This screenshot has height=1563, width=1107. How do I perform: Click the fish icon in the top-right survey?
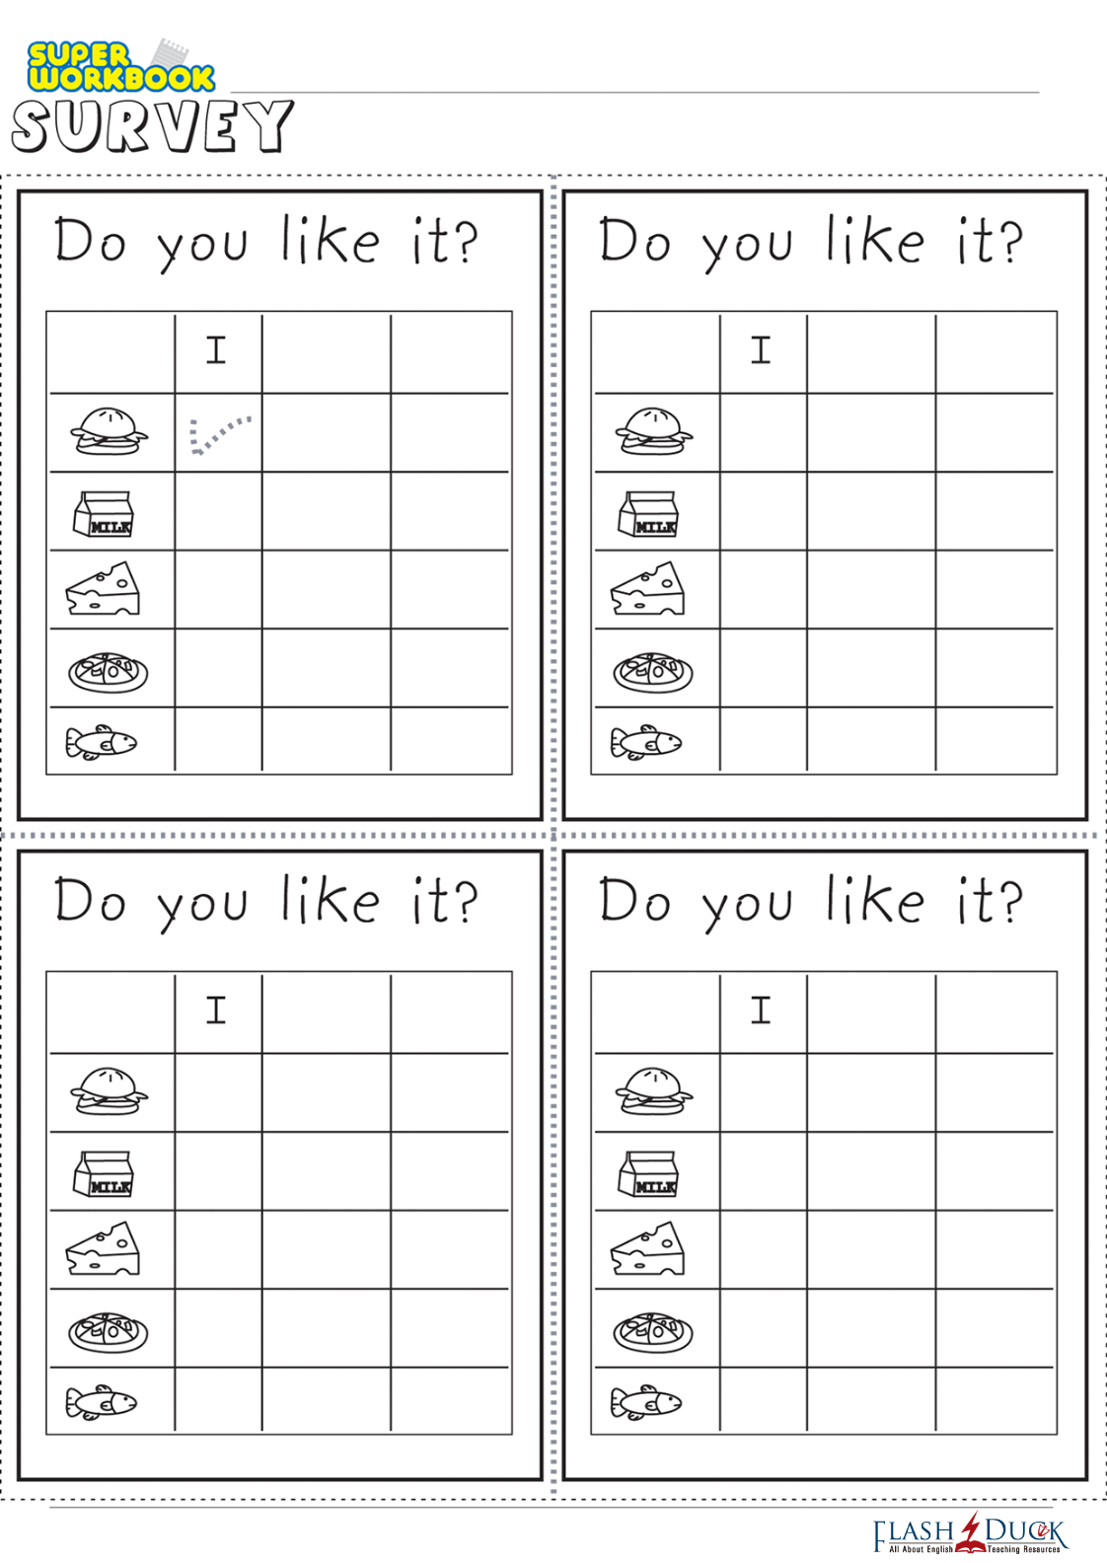646,742
